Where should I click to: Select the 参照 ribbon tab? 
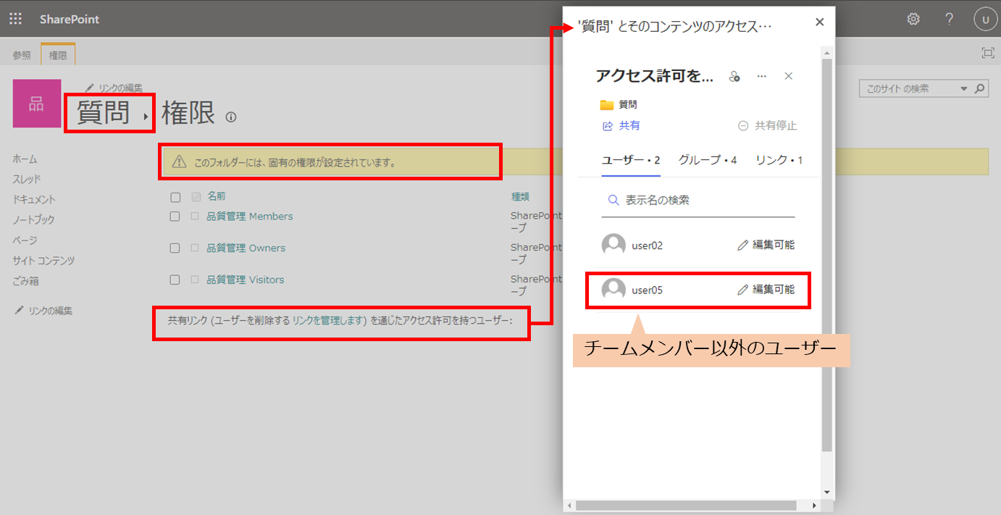tap(22, 55)
